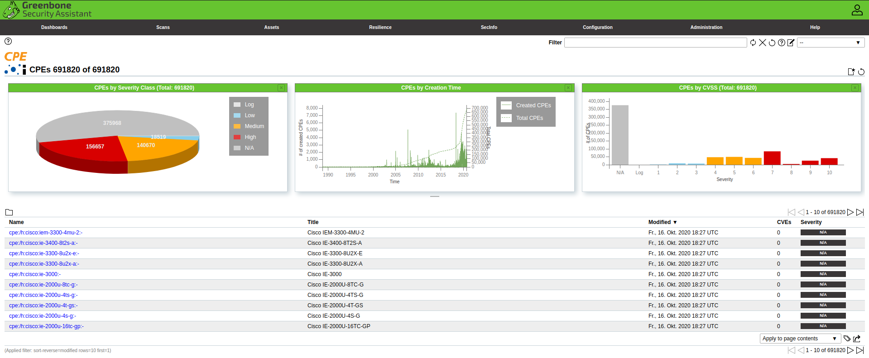This screenshot has height=358, width=869.
Task: Open the Configuration menu
Action: coord(597,27)
